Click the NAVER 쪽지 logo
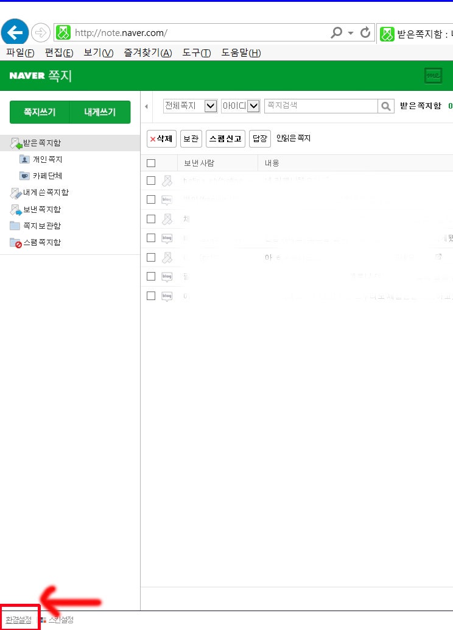 click(x=41, y=76)
